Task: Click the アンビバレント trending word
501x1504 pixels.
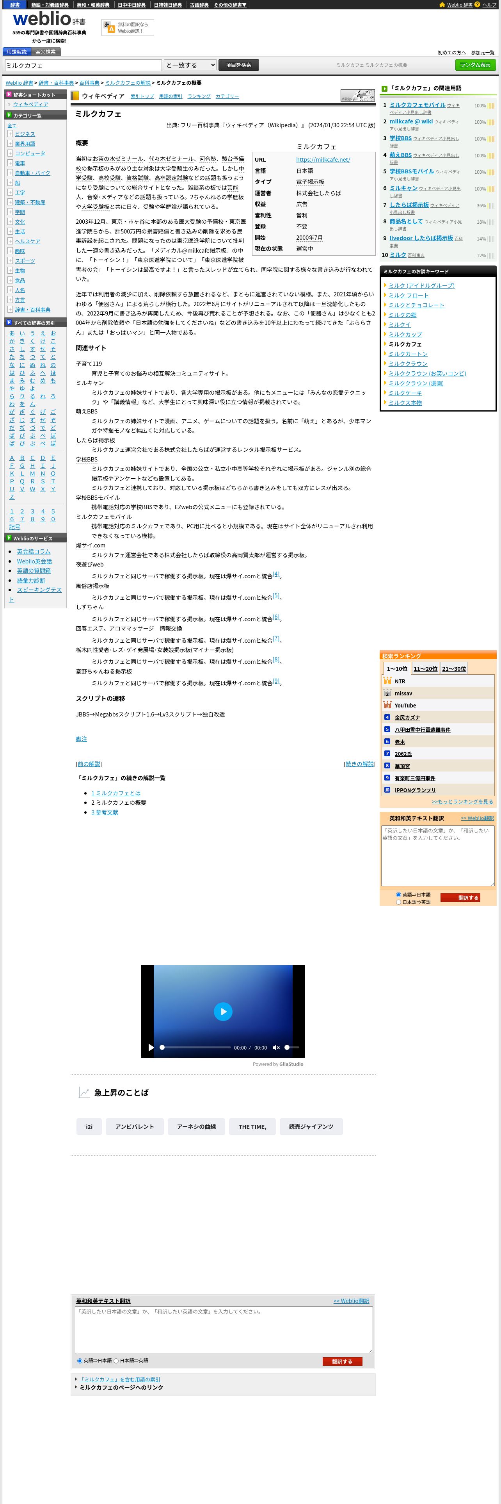Action: coord(135,1126)
